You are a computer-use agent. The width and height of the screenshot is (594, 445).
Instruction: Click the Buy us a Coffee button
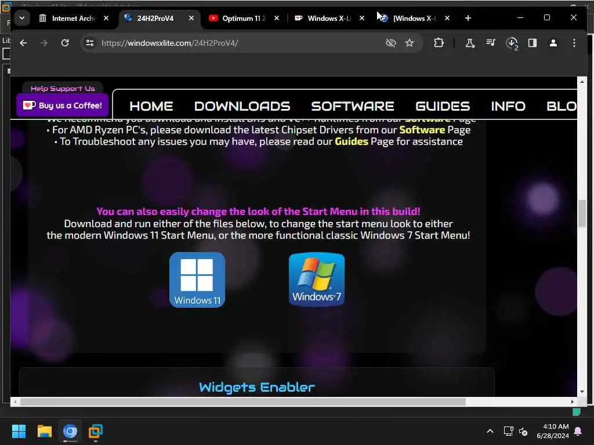(x=63, y=105)
